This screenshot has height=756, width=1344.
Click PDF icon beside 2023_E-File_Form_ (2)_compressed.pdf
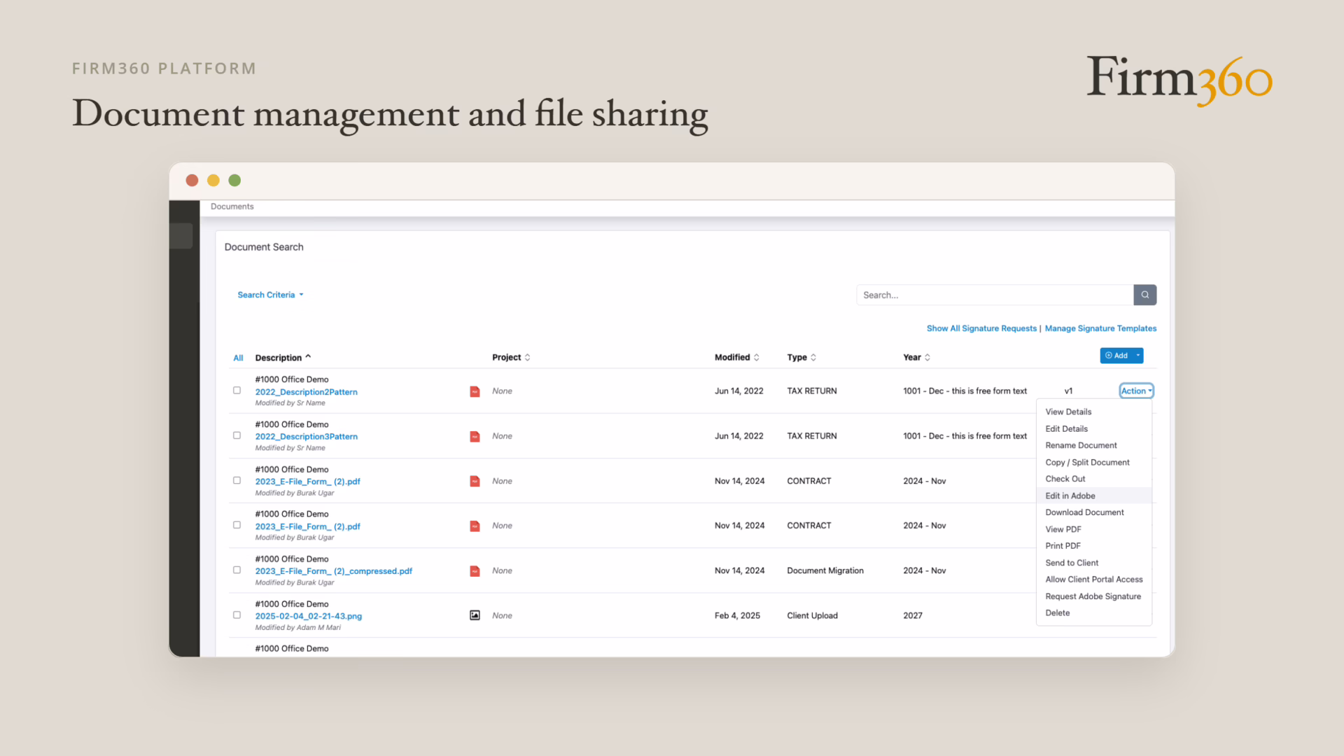click(475, 571)
